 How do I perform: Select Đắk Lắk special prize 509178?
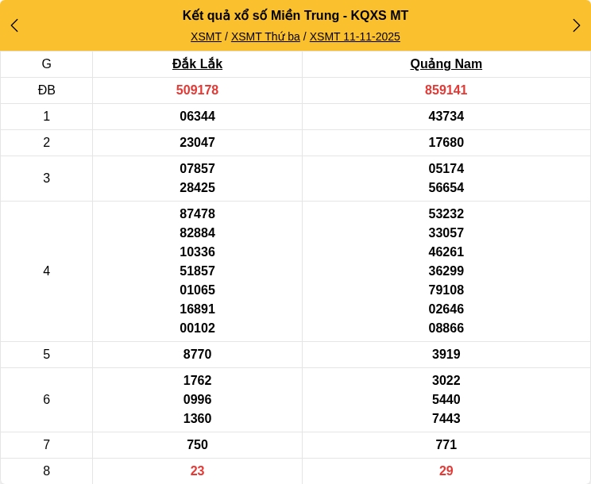pos(197,90)
